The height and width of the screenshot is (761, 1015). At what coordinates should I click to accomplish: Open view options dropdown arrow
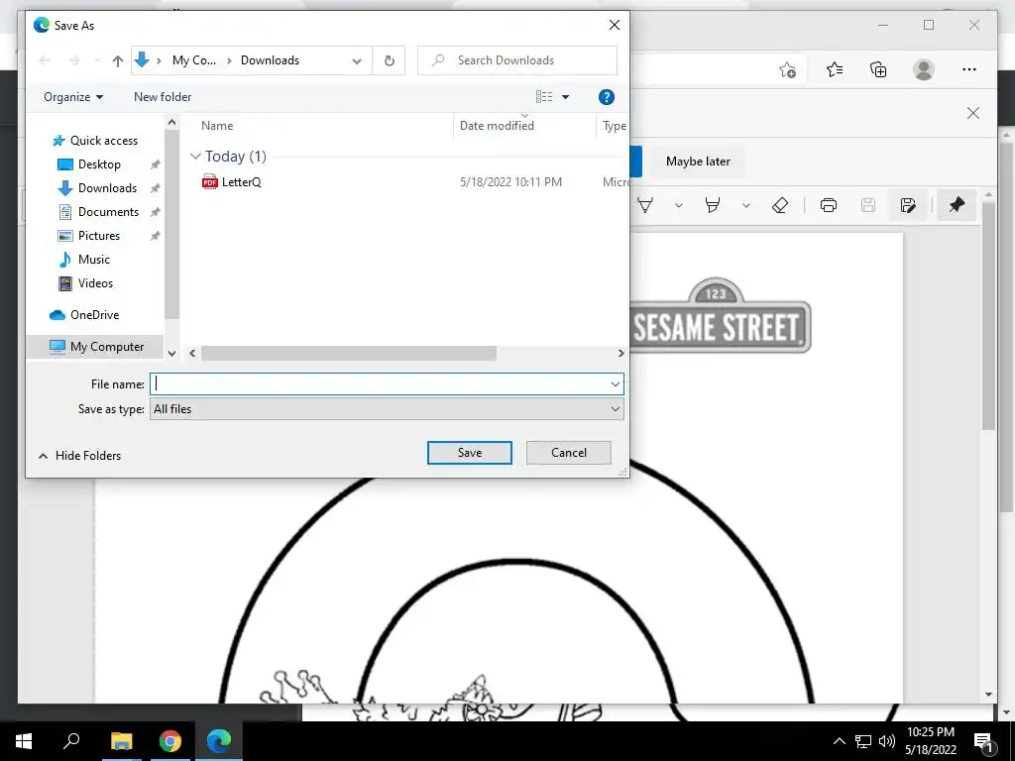[565, 97]
